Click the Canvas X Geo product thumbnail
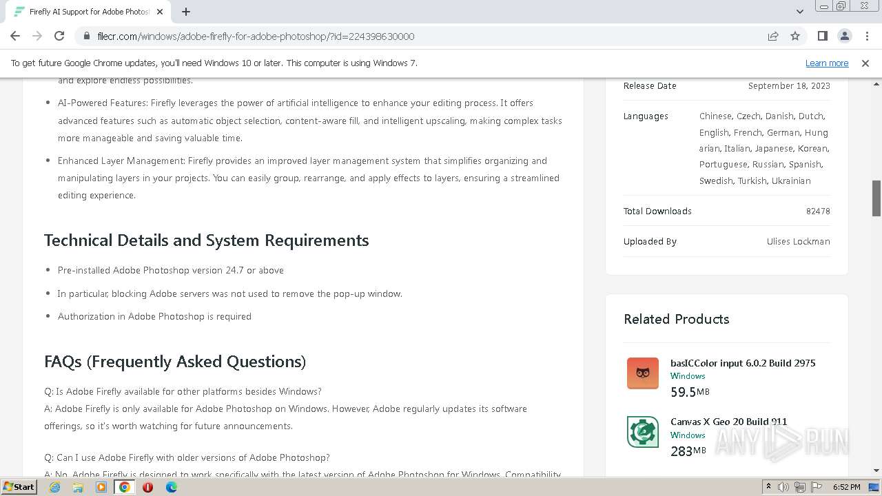 pos(643,432)
